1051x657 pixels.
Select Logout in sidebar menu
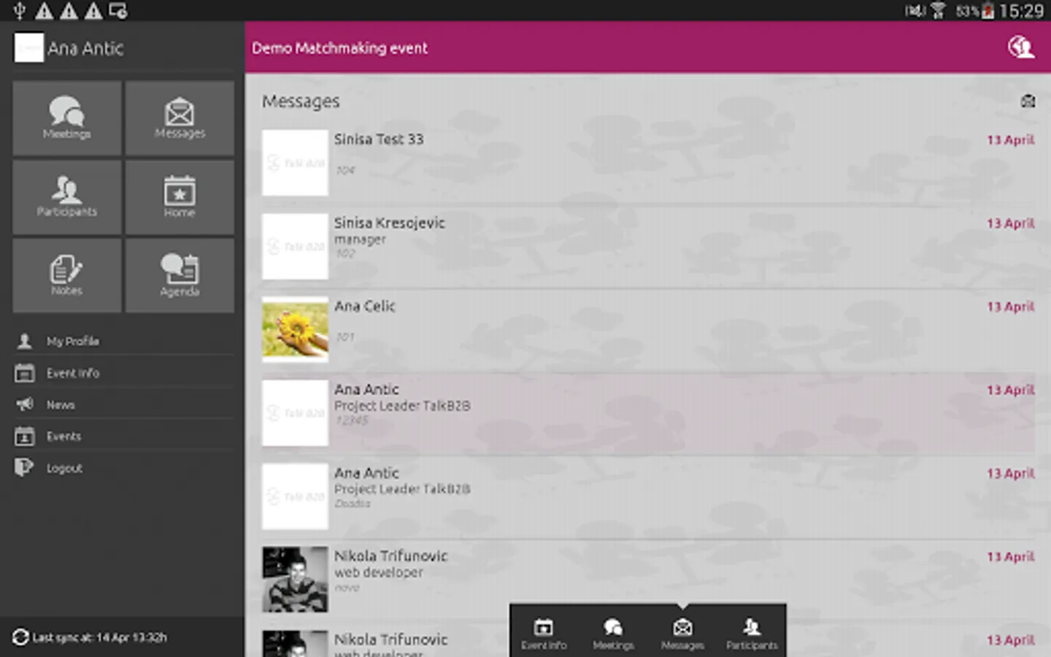[x=124, y=468]
